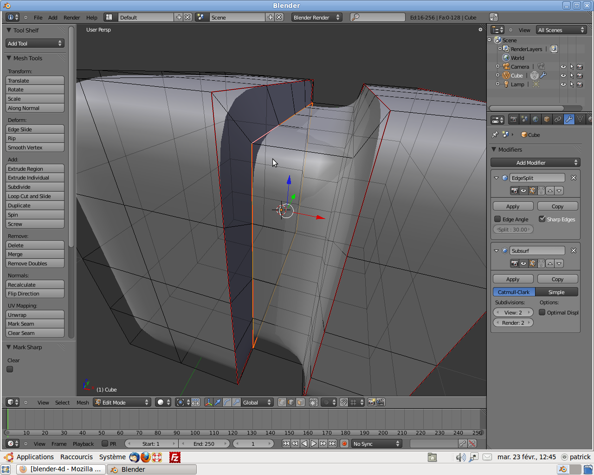The image size is (594, 475).
Task: Copy the EdgeSplit modifier
Action: 557,206
